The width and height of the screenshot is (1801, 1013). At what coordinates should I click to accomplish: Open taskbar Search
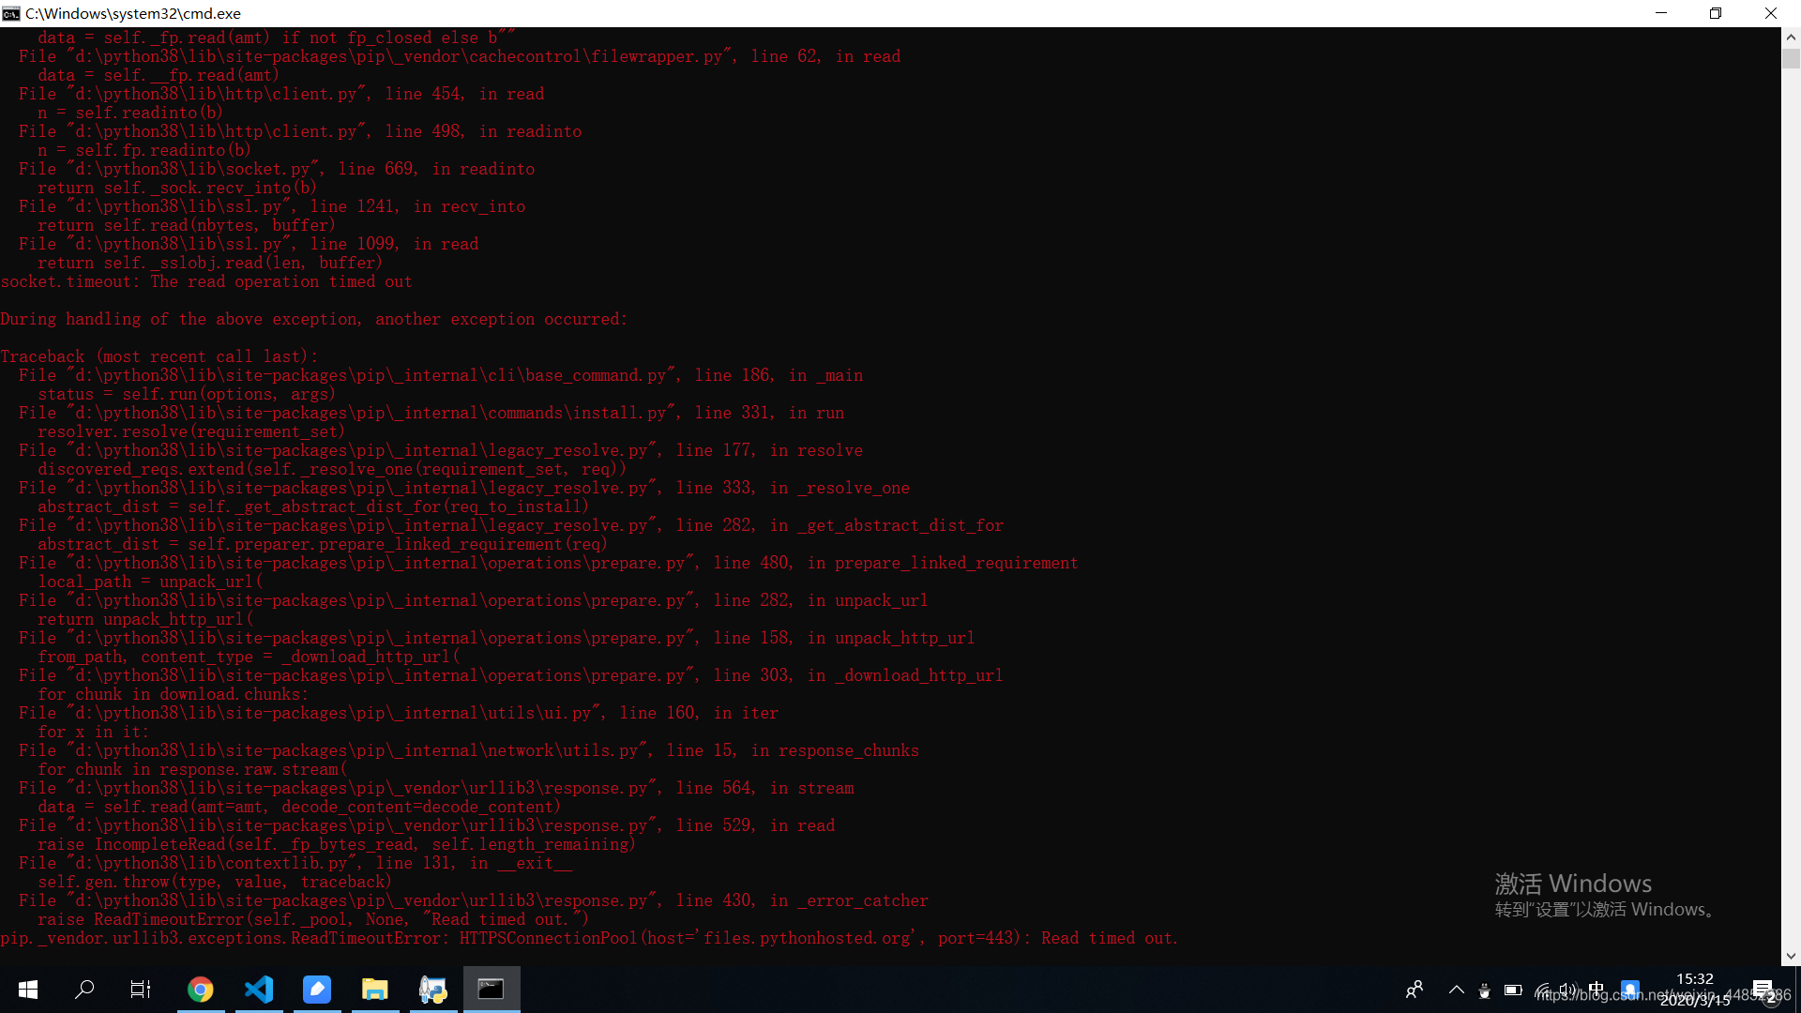[x=84, y=989]
